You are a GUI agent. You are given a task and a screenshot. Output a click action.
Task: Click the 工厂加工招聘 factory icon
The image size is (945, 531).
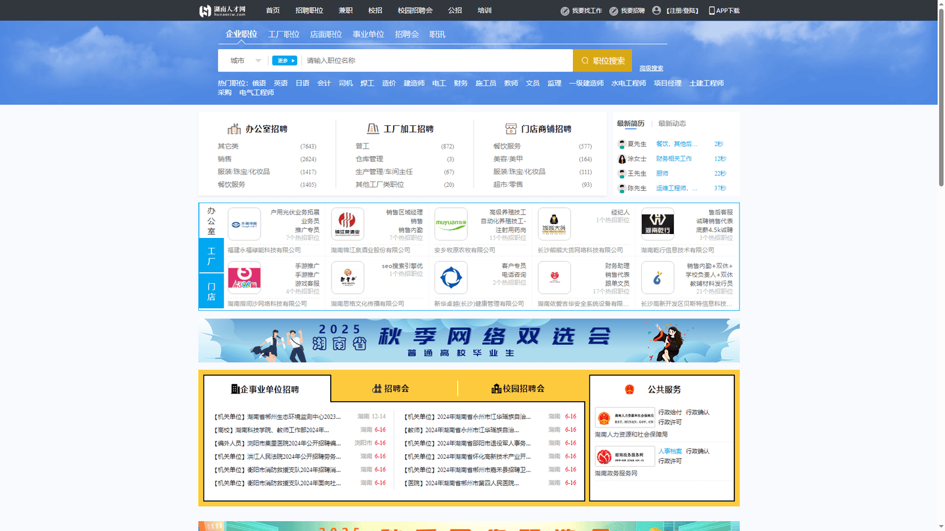point(373,128)
